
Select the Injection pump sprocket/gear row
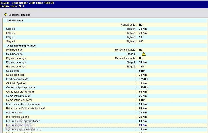pyautogui.click(x=105, y=121)
